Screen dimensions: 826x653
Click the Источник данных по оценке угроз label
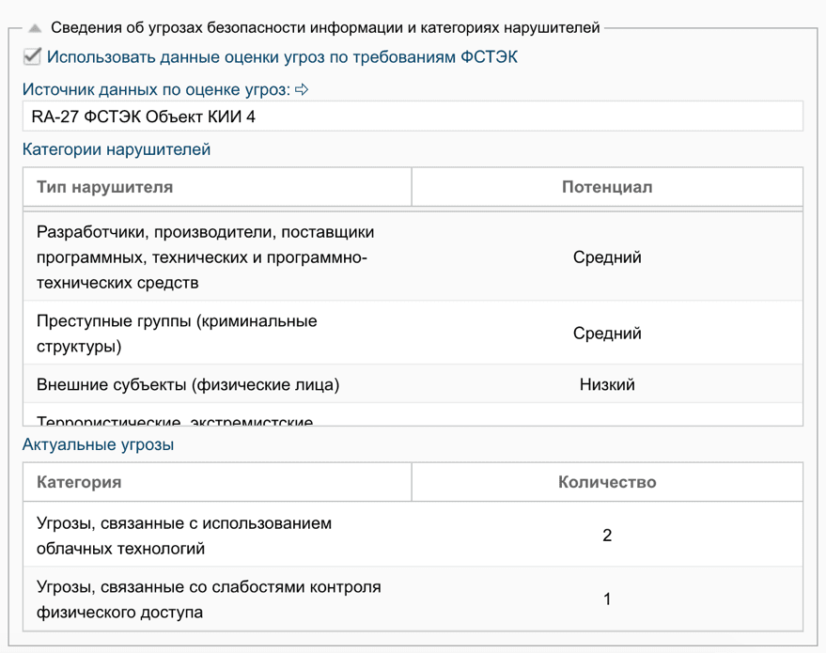[x=156, y=90]
